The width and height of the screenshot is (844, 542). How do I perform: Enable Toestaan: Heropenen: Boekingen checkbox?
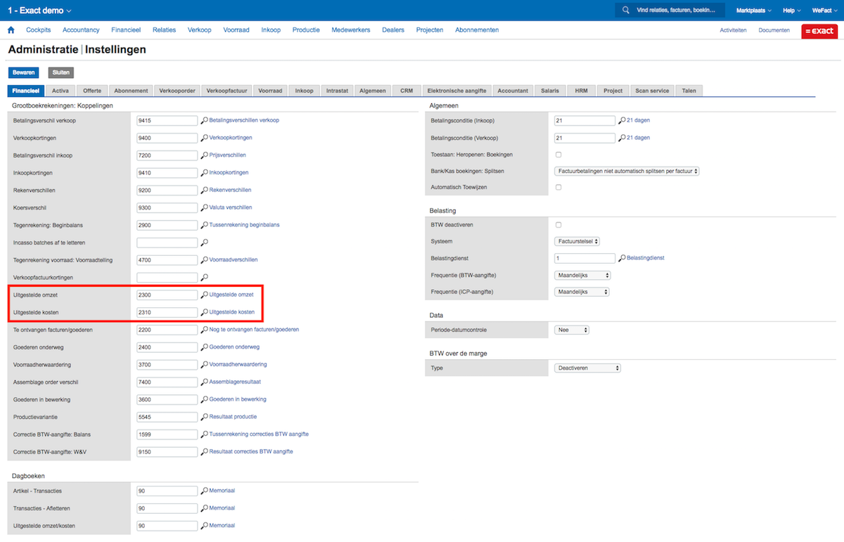pyautogui.click(x=558, y=155)
